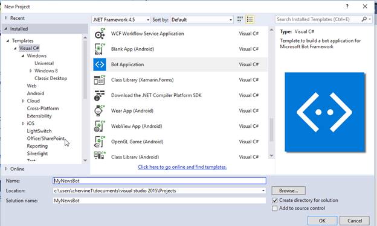The image size is (377, 226).
Task: Select Download the .NET Compiler Platform SDK text
Action: tap(156, 95)
